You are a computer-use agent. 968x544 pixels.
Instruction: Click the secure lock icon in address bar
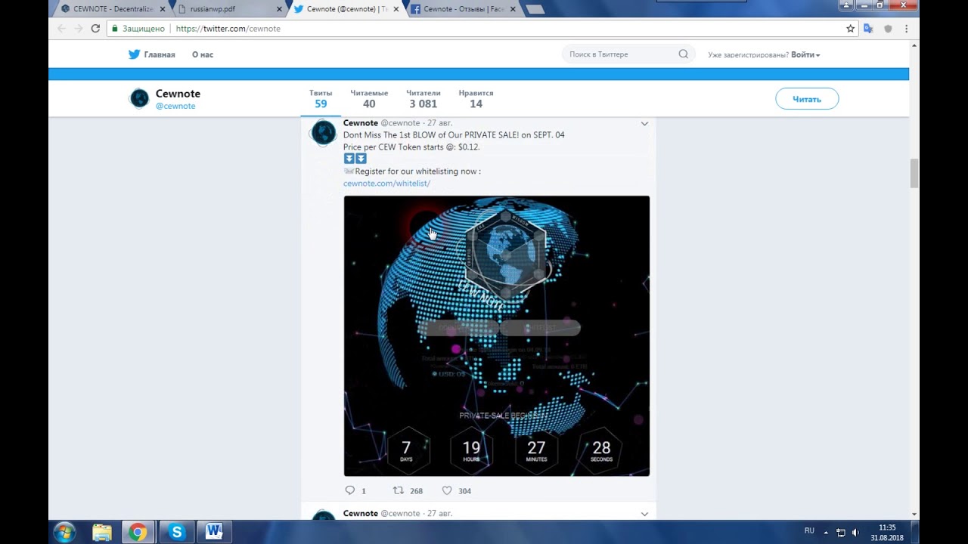[114, 29]
